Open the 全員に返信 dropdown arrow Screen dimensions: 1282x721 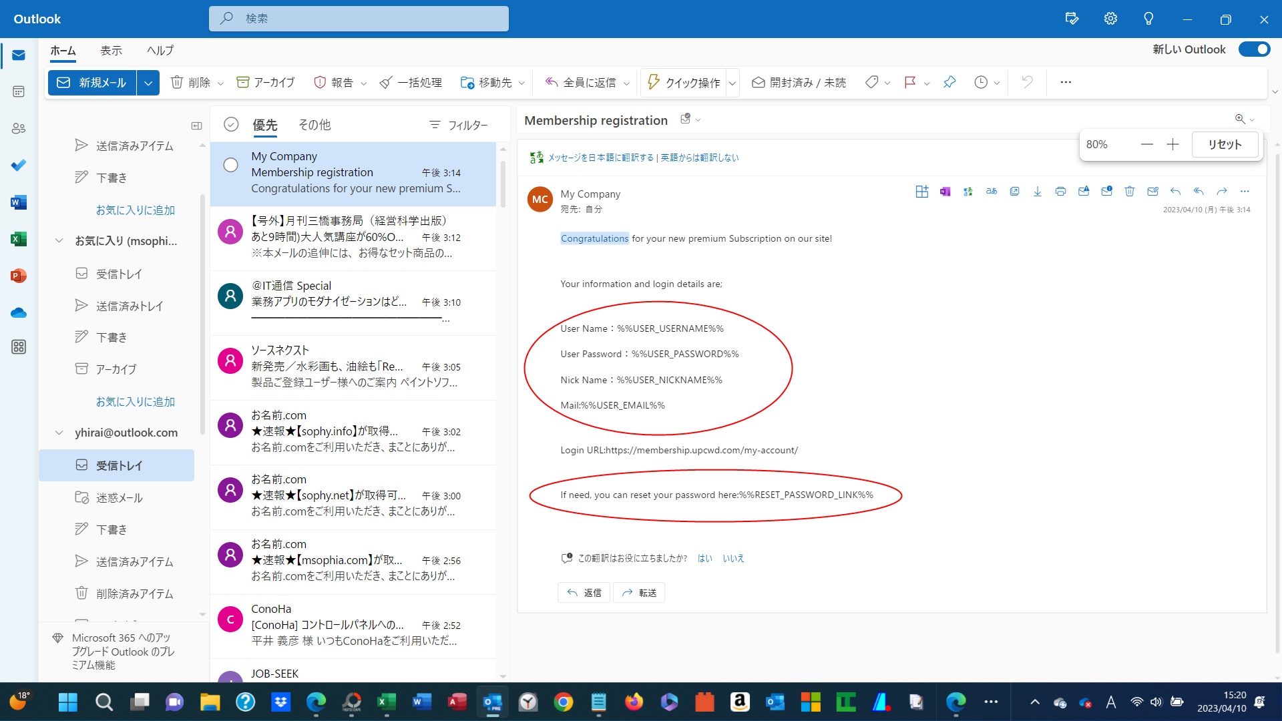626,83
